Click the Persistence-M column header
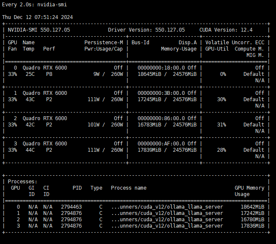 (x=103, y=43)
